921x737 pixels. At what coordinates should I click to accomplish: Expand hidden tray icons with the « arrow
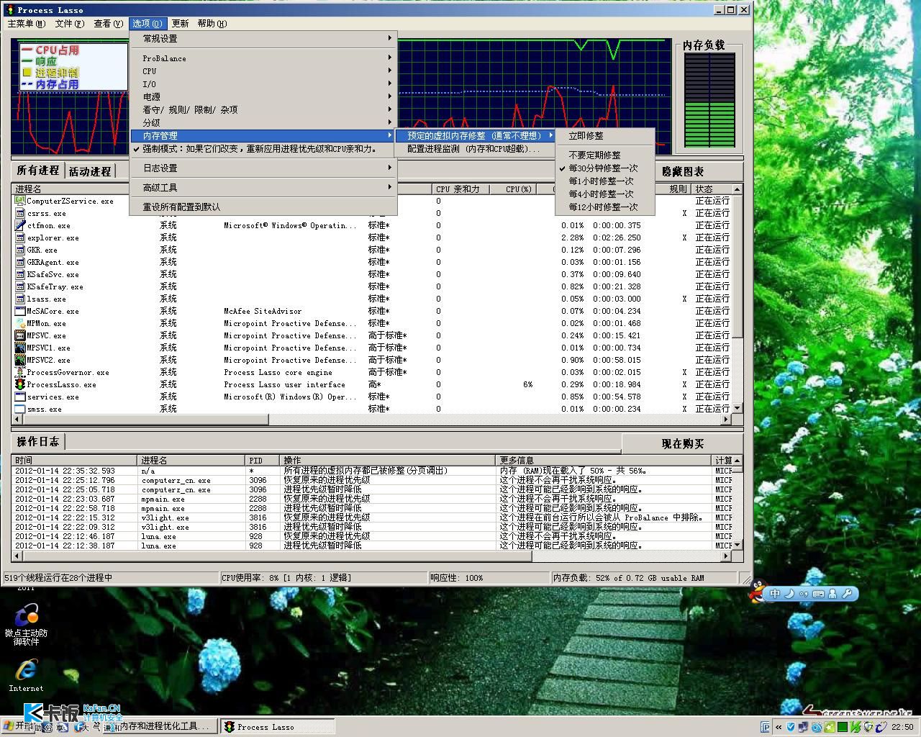click(x=779, y=727)
